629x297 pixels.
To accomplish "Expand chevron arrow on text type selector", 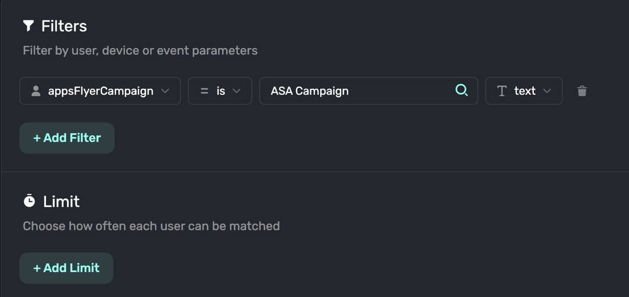I will [x=547, y=91].
